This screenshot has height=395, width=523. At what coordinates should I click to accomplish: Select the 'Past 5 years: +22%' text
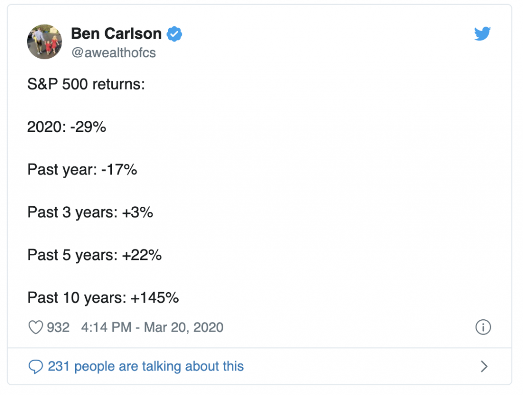[x=94, y=254]
